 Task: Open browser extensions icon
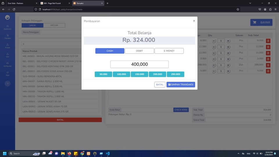[270, 9]
